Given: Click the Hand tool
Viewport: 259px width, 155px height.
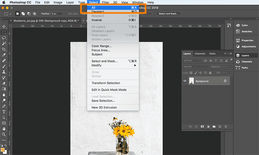Looking at the screenshot, I should [x=4, y=128].
